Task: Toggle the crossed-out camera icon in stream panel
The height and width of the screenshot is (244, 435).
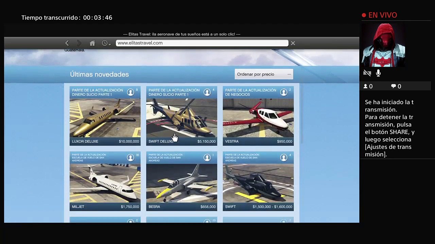Action: click(x=367, y=73)
